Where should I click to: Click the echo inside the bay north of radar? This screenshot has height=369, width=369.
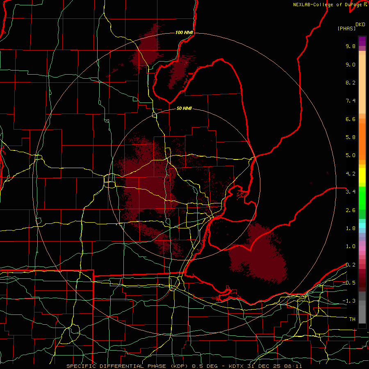[180, 72]
